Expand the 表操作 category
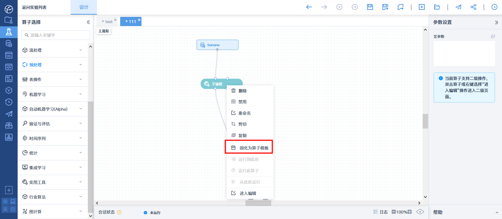 click(x=53, y=79)
